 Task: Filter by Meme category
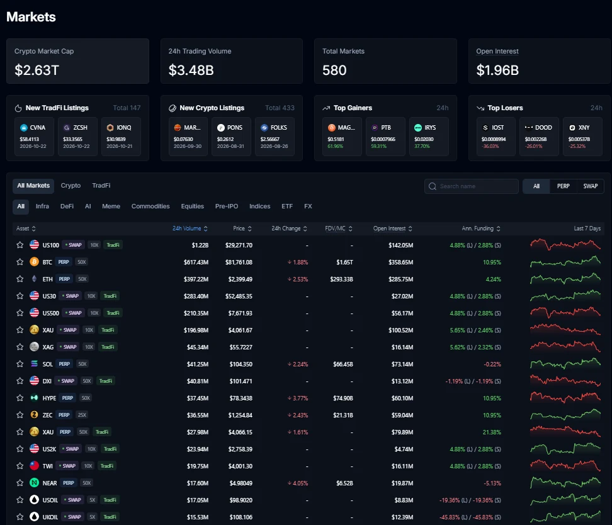pyautogui.click(x=111, y=206)
